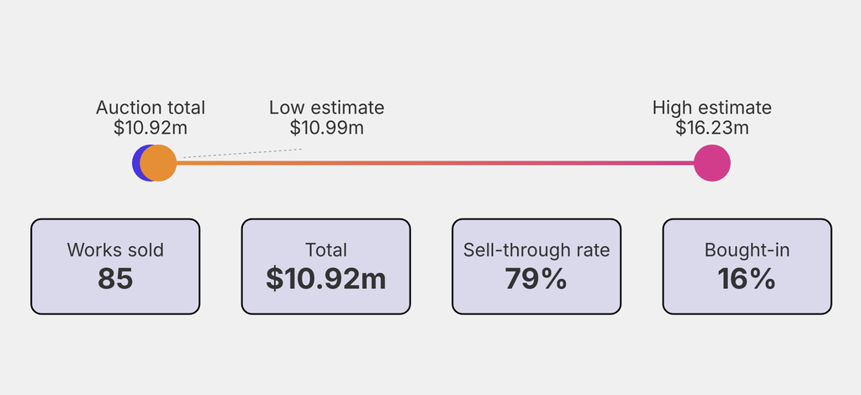The height and width of the screenshot is (395, 861).
Task: Click the 79% sell-through value
Action: tap(536, 279)
